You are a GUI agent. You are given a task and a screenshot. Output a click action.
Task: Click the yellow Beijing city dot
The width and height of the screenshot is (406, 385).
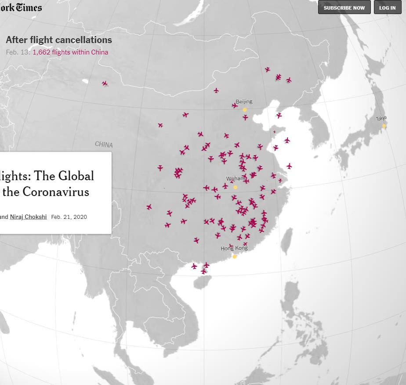245,109
